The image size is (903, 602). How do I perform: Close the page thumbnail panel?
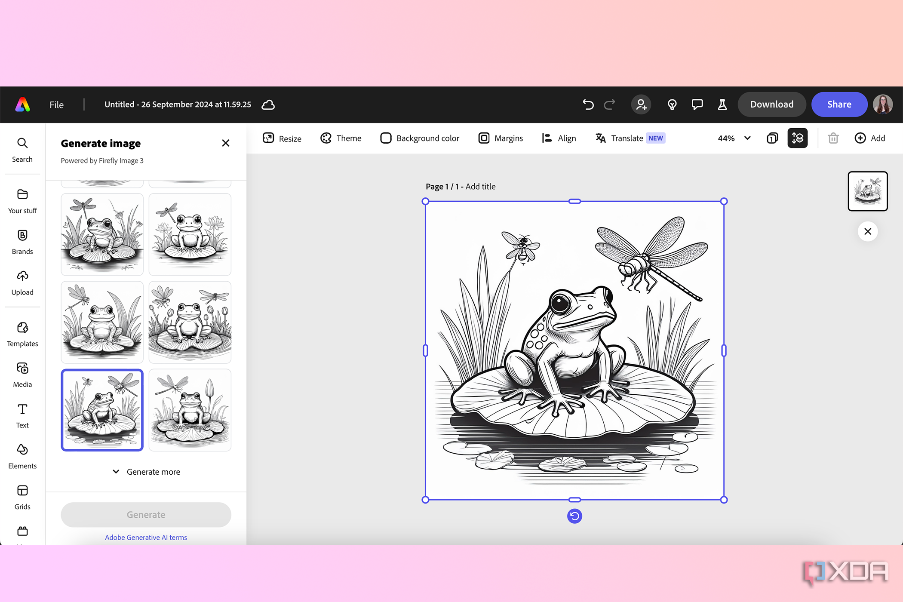(868, 231)
